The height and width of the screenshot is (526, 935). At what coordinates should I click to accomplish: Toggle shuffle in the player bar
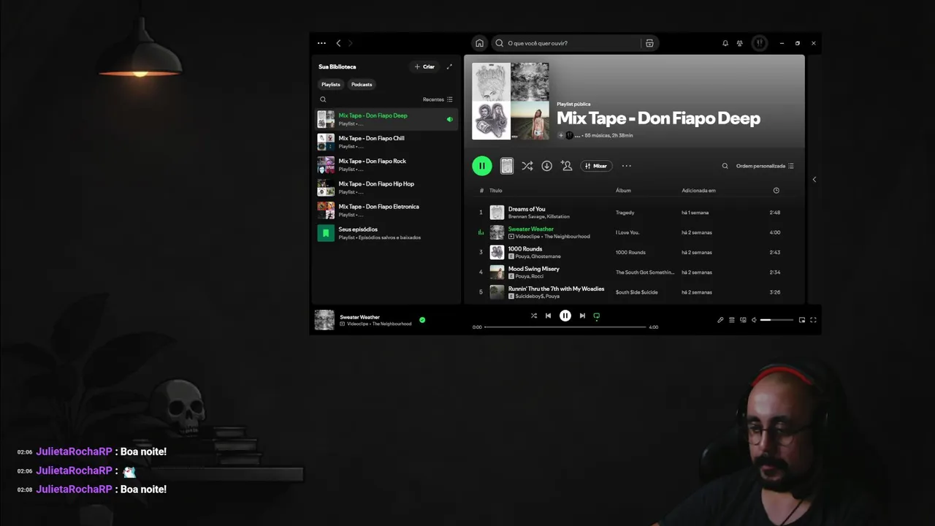point(533,316)
